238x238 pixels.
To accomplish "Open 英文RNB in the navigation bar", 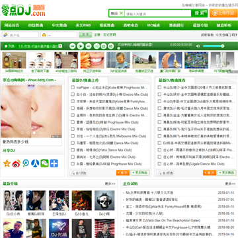I will click(83, 25).
